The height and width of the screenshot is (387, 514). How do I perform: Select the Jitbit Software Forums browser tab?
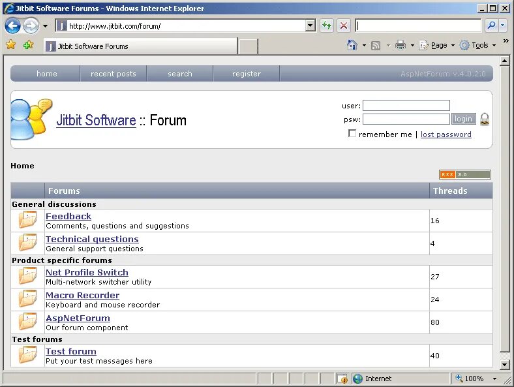pyautogui.click(x=141, y=46)
